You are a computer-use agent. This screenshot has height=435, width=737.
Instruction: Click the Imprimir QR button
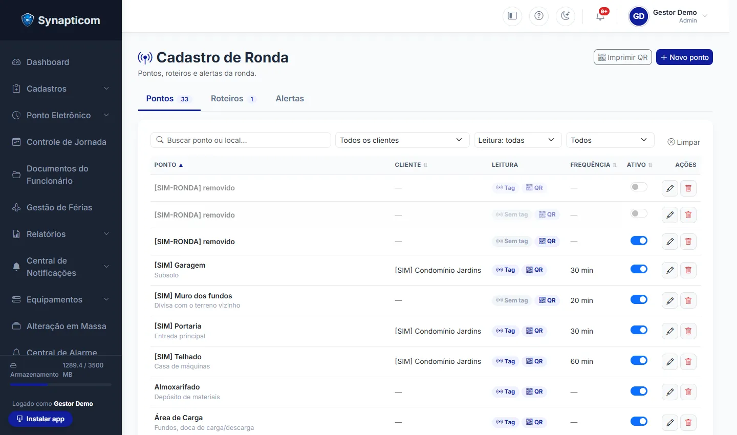click(x=623, y=57)
